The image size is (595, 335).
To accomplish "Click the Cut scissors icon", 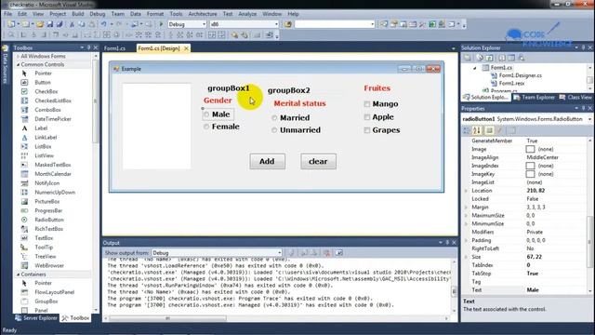I will 72,24.
